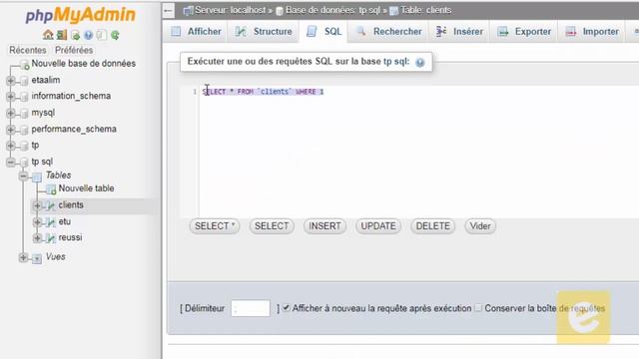Open the Exporter tab

[x=524, y=31]
